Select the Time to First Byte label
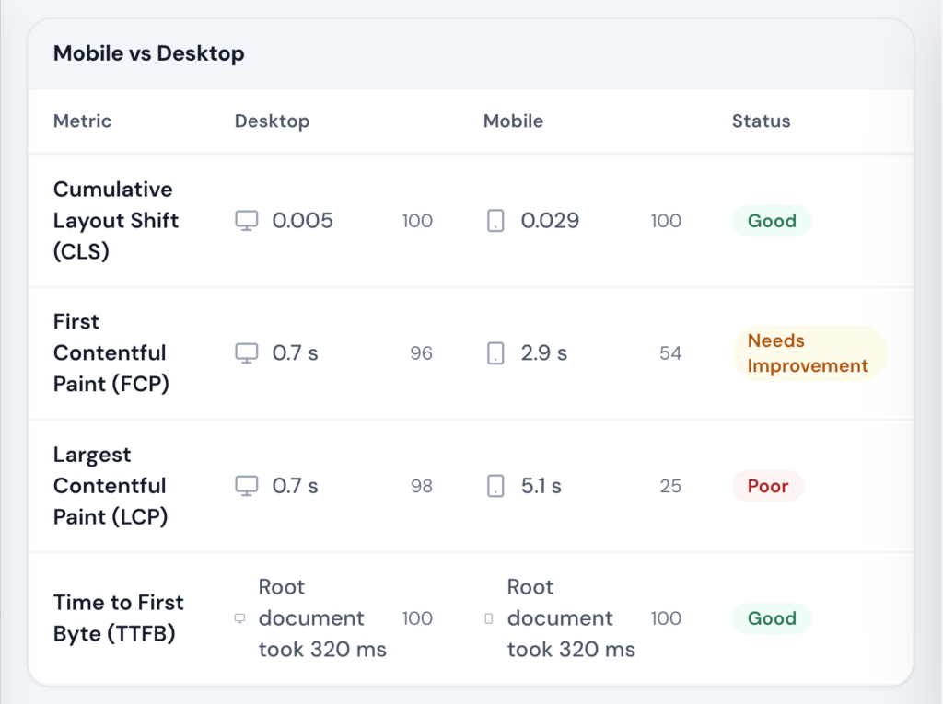 coord(119,618)
